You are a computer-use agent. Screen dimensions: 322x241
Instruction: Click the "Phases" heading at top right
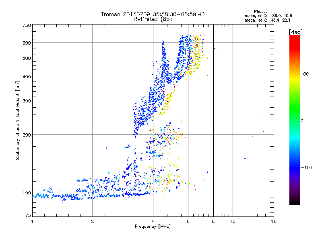(x=260, y=12)
